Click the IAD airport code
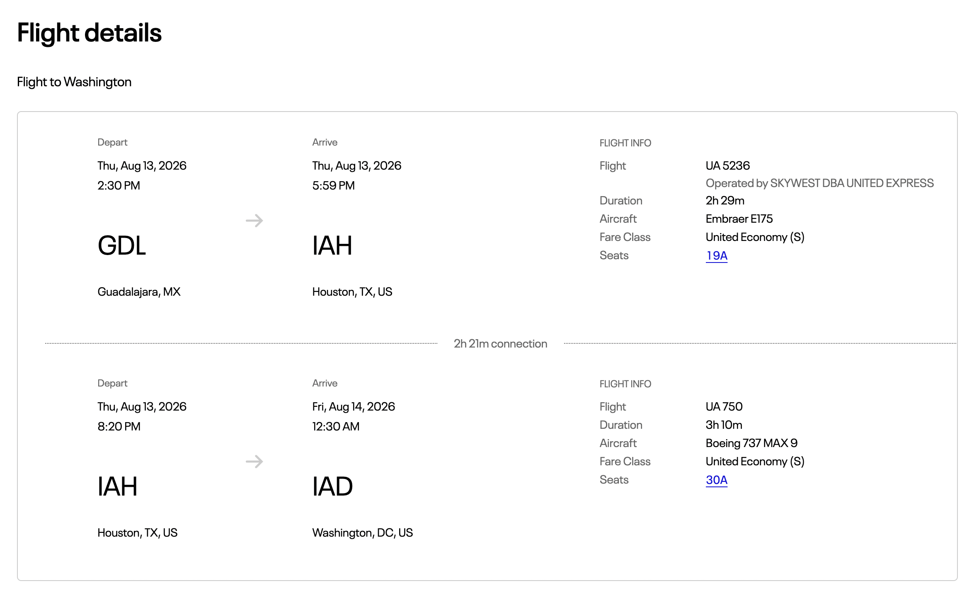The width and height of the screenshot is (979, 598). [x=332, y=486]
